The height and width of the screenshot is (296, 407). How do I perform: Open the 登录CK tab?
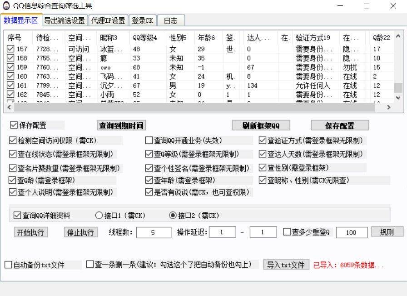(x=143, y=20)
